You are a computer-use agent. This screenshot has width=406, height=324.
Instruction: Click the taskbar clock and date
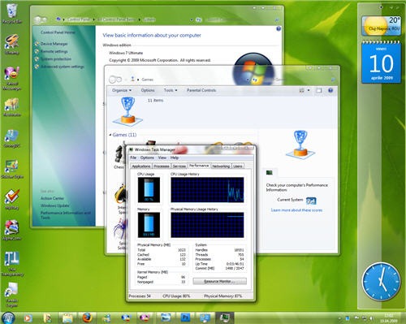[x=388, y=318]
